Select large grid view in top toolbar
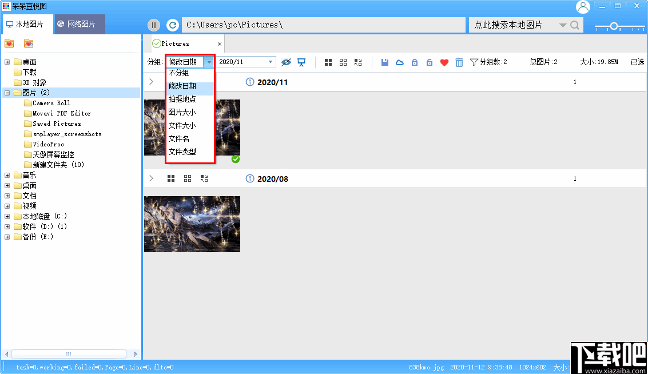Screen dimensions: 648x374 tap(328, 62)
